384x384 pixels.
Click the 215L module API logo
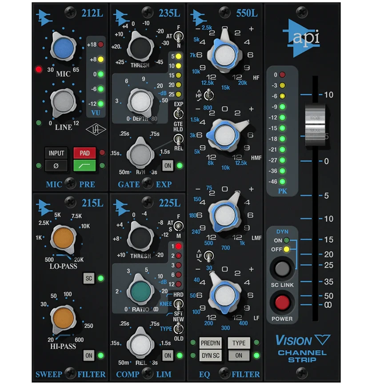point(44,208)
